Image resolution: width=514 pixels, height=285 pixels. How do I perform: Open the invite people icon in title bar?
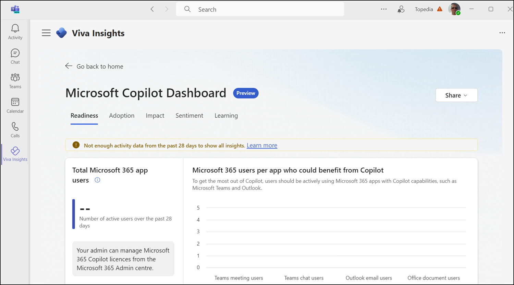(x=401, y=9)
